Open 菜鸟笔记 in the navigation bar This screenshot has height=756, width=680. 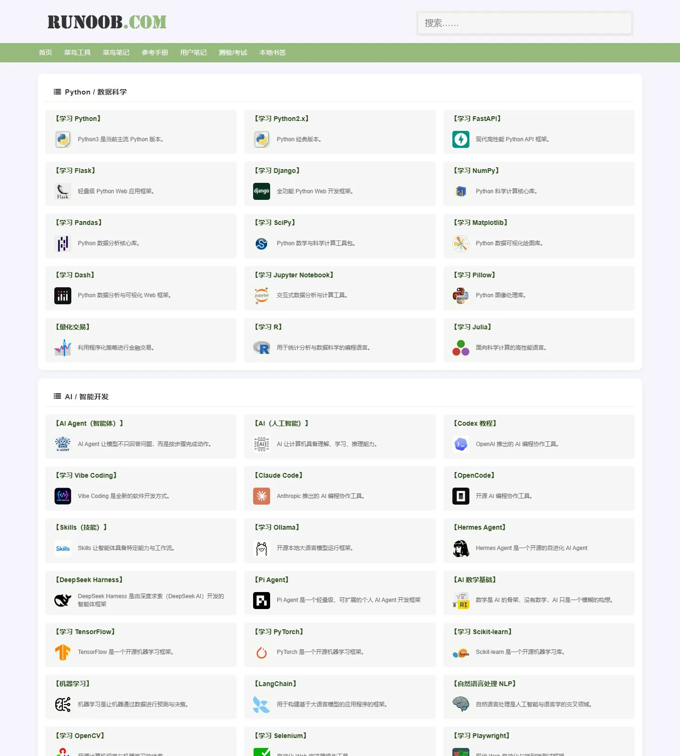pos(116,52)
